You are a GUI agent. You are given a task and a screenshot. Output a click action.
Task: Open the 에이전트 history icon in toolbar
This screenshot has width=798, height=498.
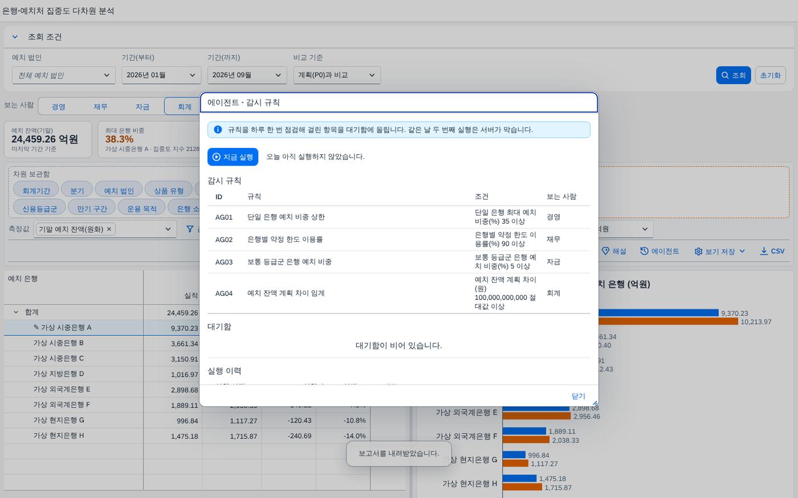(644, 251)
